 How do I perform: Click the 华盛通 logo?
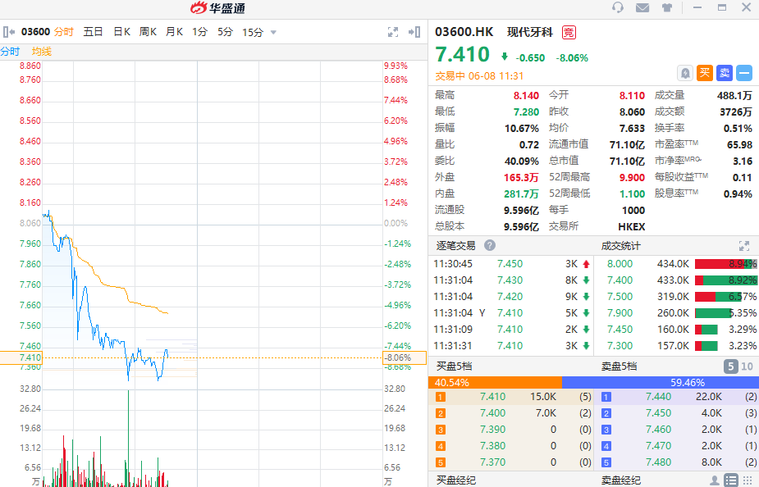218,7
